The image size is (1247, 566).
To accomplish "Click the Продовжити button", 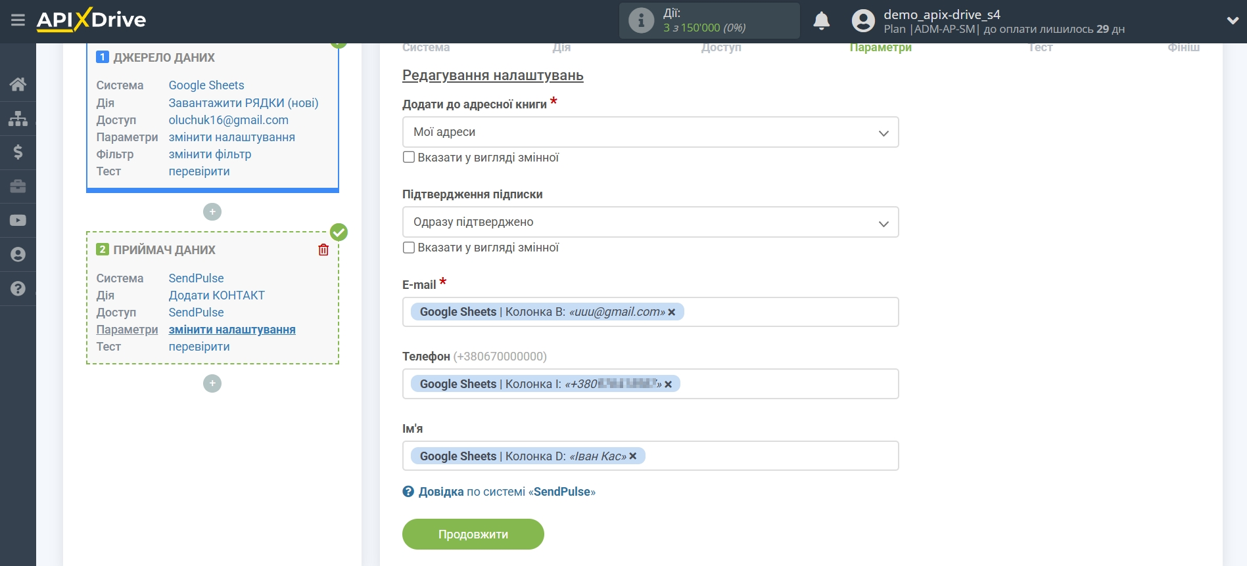I will pyautogui.click(x=473, y=534).
